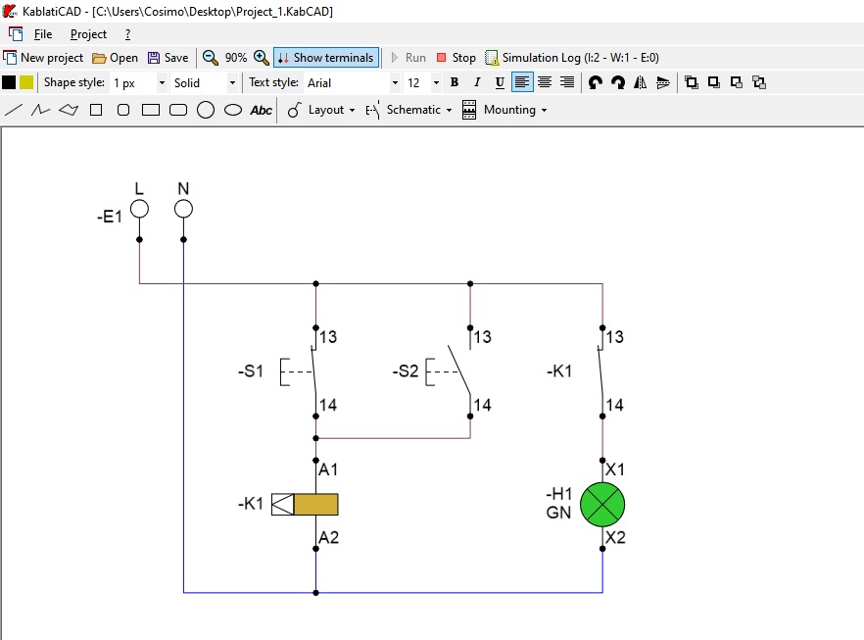Toggle underline text formatting
864x640 pixels.
(500, 82)
